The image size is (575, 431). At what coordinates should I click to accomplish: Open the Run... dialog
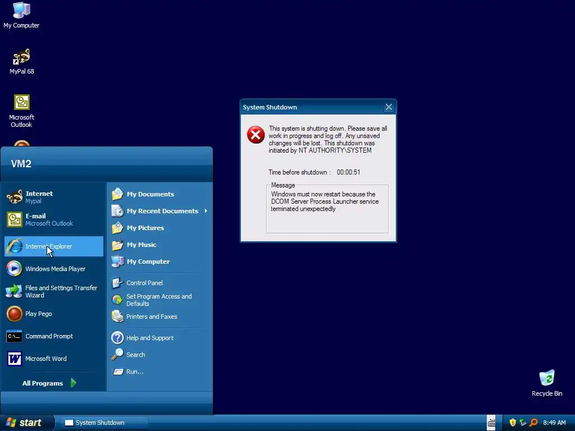[x=159, y=372]
